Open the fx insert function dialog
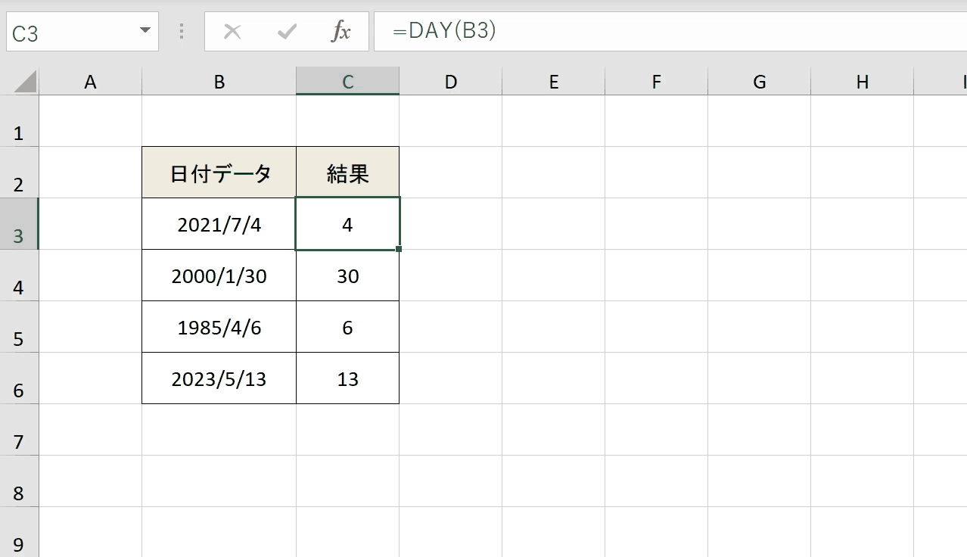This screenshot has width=967, height=557. pos(341,32)
